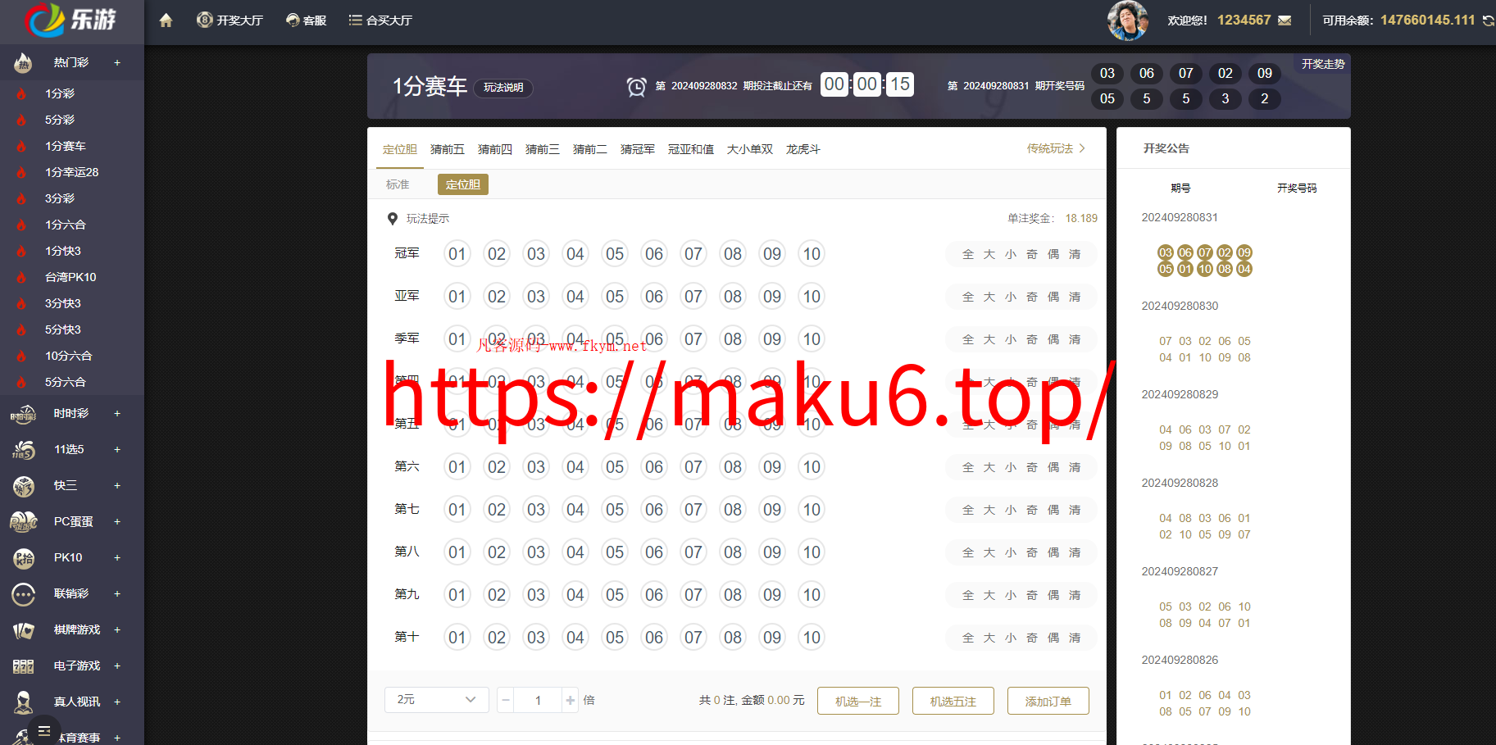Viewport: 1496px width, 745px height.
Task: Open the 2元 unit dropdown
Action: 437,700
